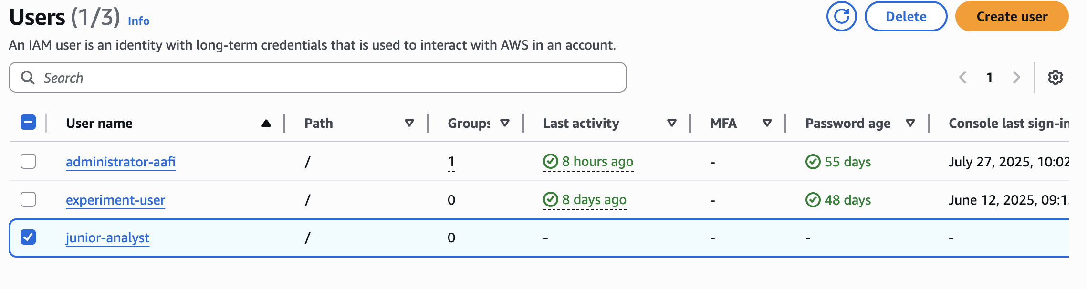This screenshot has width=1087, height=289.
Task: Select the administrator-aafi checkbox
Action: click(x=28, y=161)
